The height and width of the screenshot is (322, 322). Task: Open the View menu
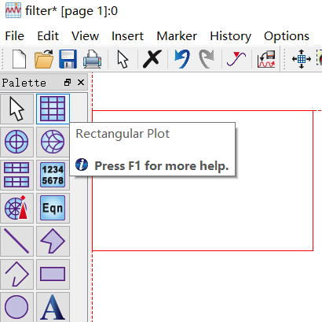(x=86, y=36)
